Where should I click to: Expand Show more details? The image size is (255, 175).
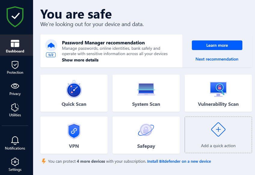pyautogui.click(x=80, y=60)
